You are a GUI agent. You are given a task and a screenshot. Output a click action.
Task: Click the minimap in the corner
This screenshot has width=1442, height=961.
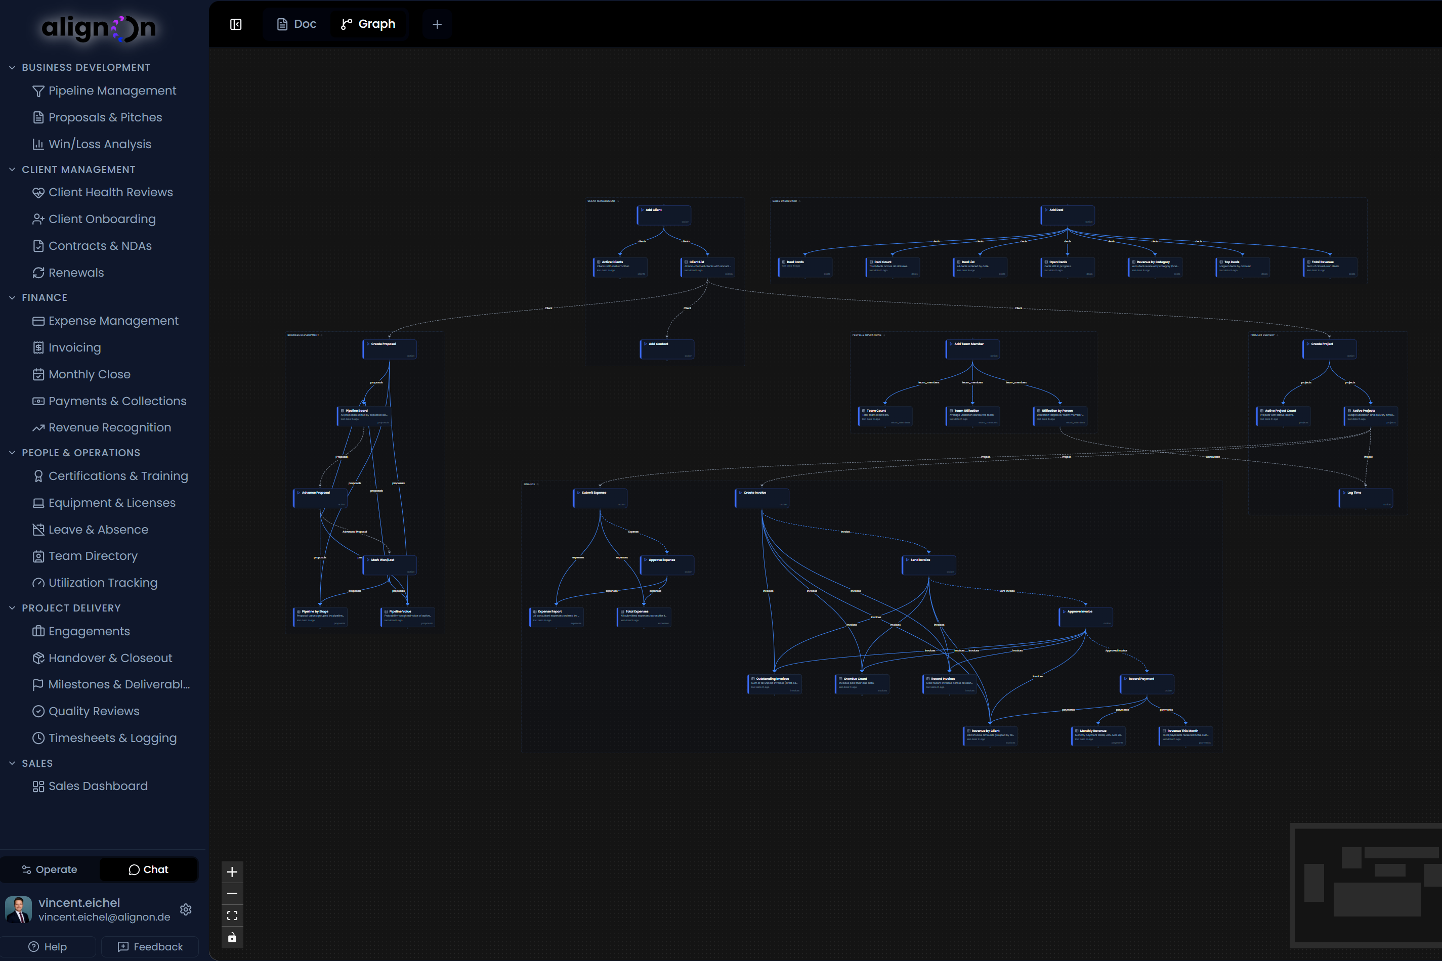pyautogui.click(x=1366, y=886)
